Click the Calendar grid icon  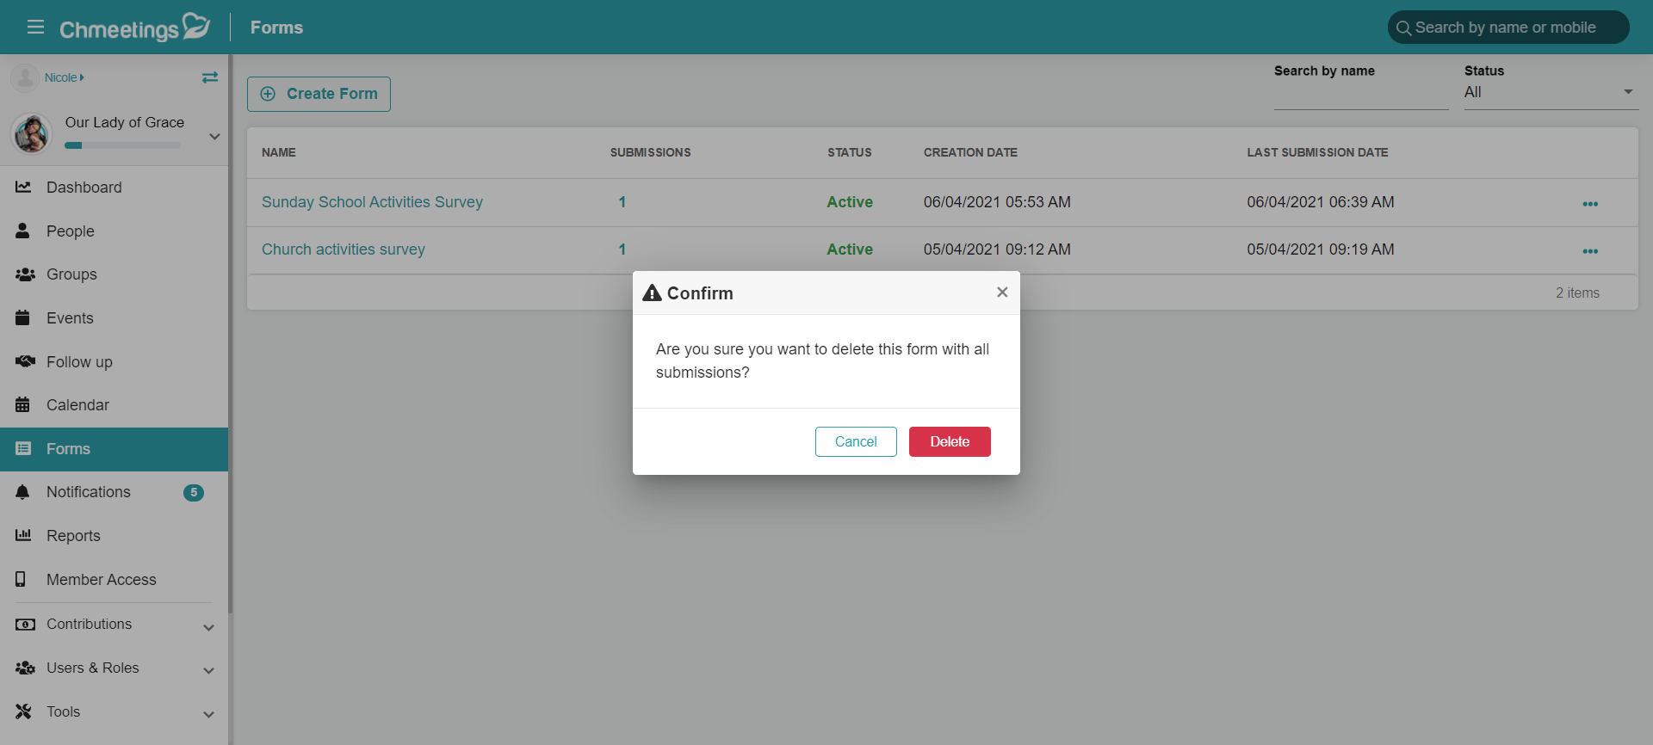22,404
